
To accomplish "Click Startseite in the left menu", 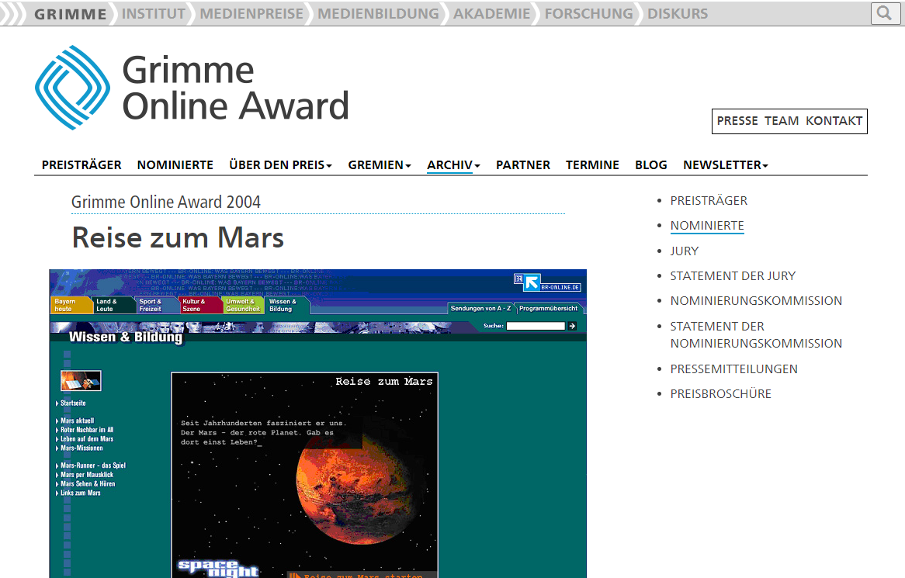I will click(73, 403).
